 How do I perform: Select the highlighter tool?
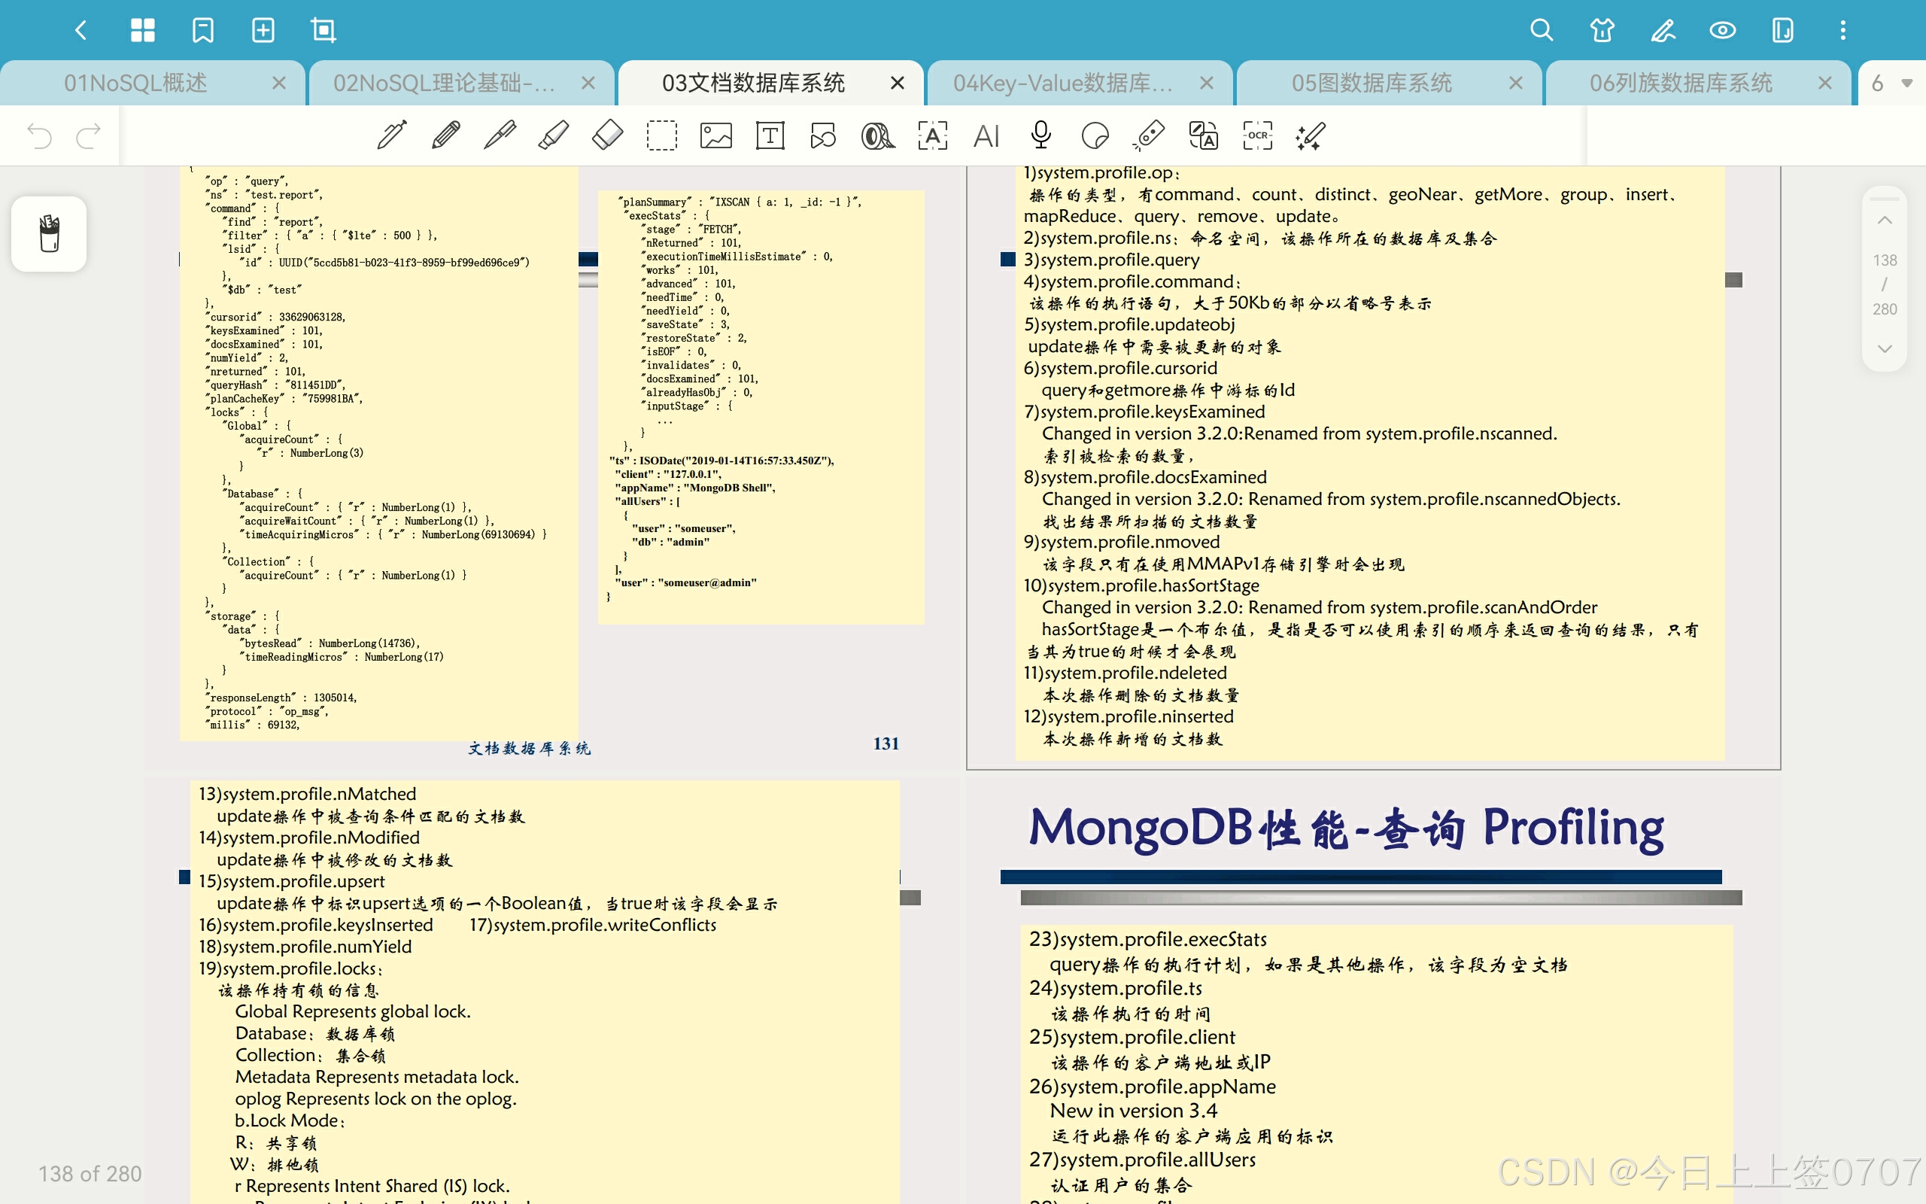point(554,135)
